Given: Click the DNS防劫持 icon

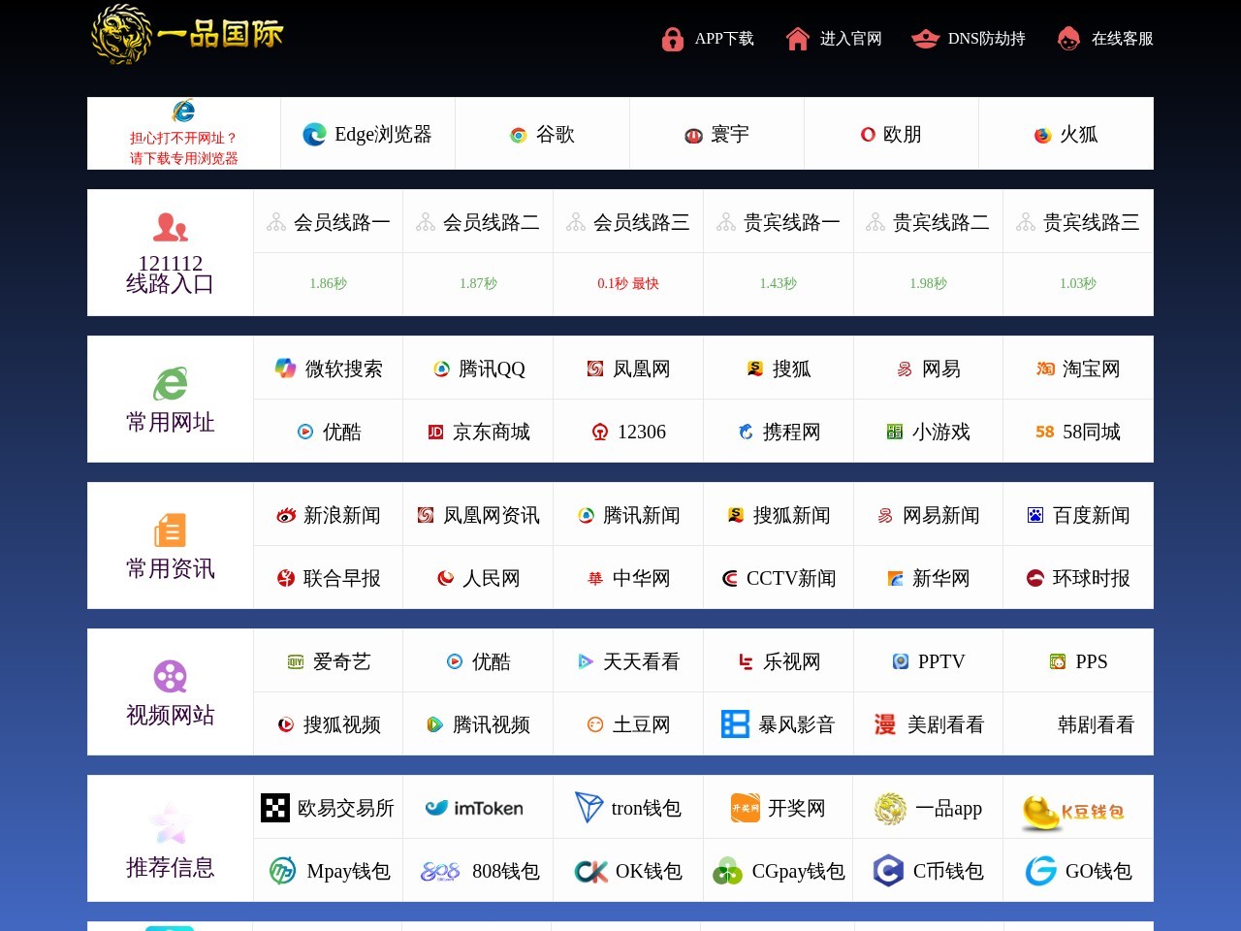Looking at the screenshot, I should click(926, 39).
